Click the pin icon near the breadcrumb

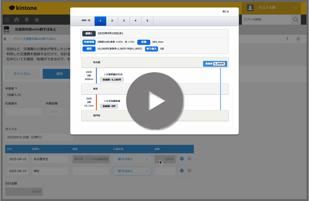[287, 39]
